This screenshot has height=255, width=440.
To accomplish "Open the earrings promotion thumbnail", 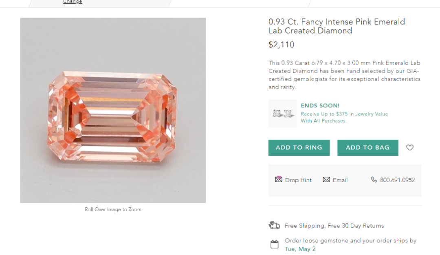I will click(282, 113).
